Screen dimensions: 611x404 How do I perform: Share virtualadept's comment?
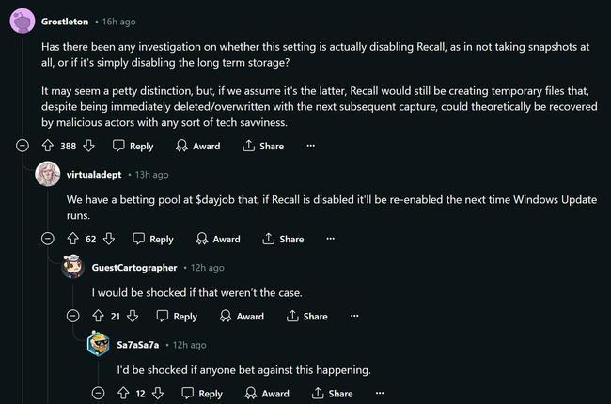tap(282, 239)
